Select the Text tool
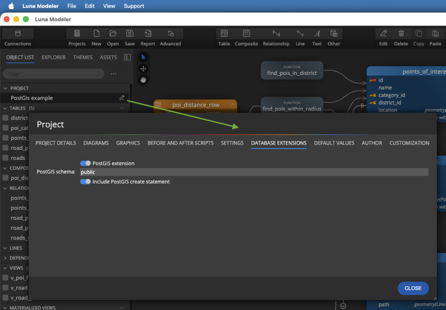 (317, 37)
